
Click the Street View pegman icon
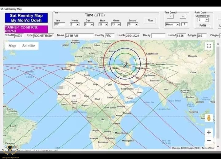[x=209, y=118]
